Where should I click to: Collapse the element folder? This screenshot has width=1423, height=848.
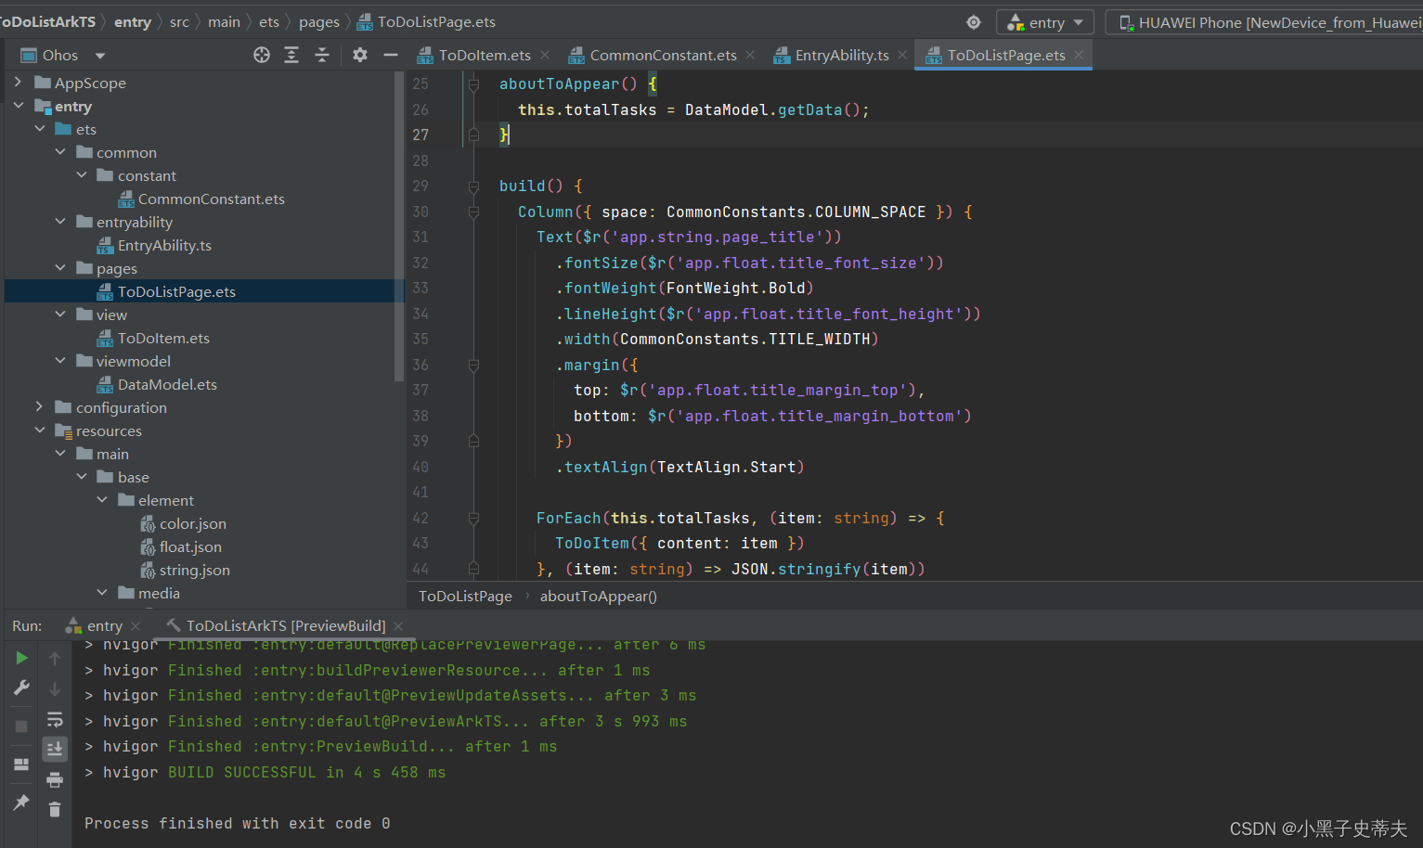tap(102, 500)
